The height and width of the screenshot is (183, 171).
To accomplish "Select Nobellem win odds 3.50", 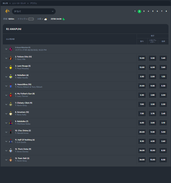I will pos(142,76).
